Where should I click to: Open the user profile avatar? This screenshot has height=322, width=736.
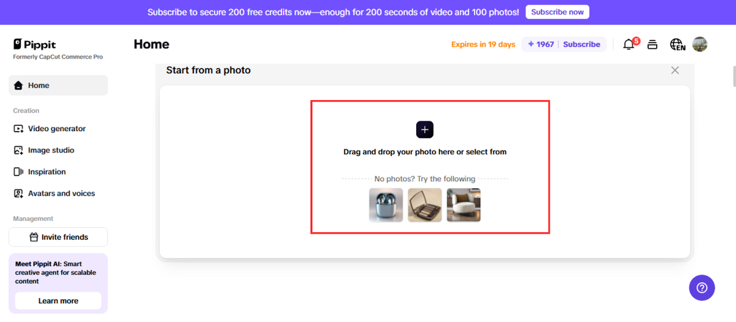click(x=700, y=44)
